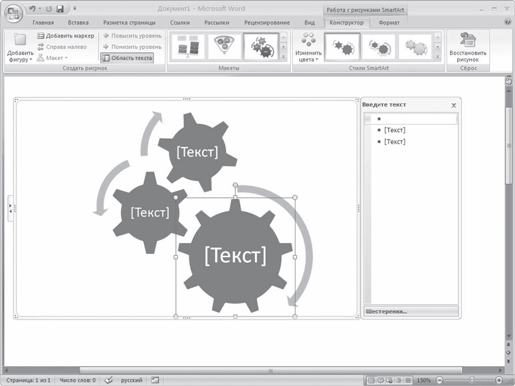This screenshot has height=386, width=515.
Task: Click the Office button logo
Action: 14,14
